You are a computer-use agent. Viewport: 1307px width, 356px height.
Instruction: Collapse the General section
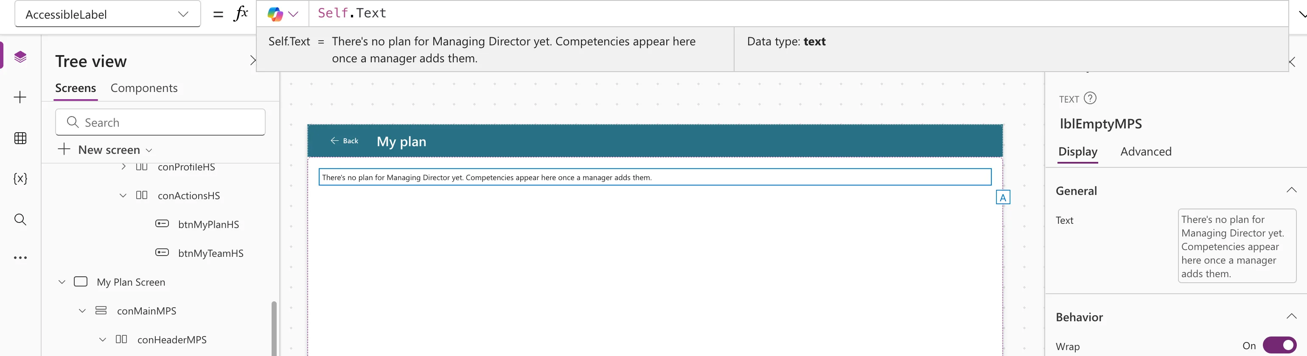click(x=1291, y=190)
